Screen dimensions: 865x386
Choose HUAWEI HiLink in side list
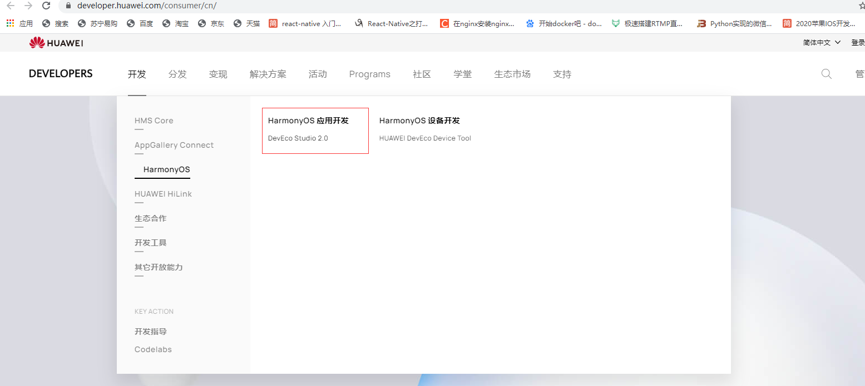click(163, 194)
